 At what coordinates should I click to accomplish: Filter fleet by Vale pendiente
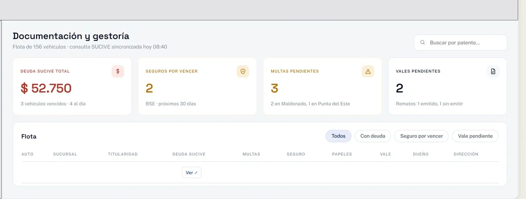pyautogui.click(x=475, y=136)
